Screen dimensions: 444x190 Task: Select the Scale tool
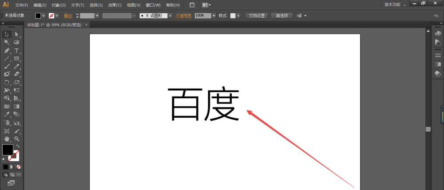pyautogui.click(x=16, y=82)
